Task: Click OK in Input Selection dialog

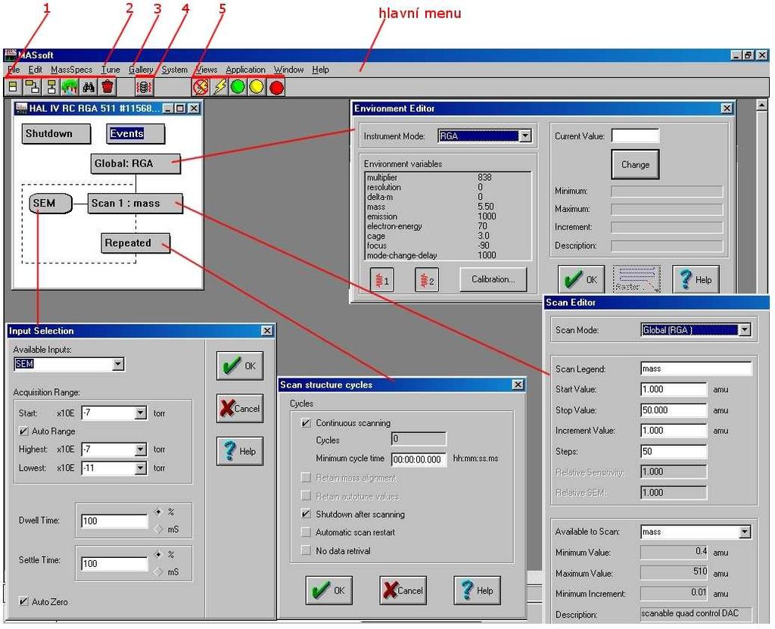Action: [x=240, y=366]
